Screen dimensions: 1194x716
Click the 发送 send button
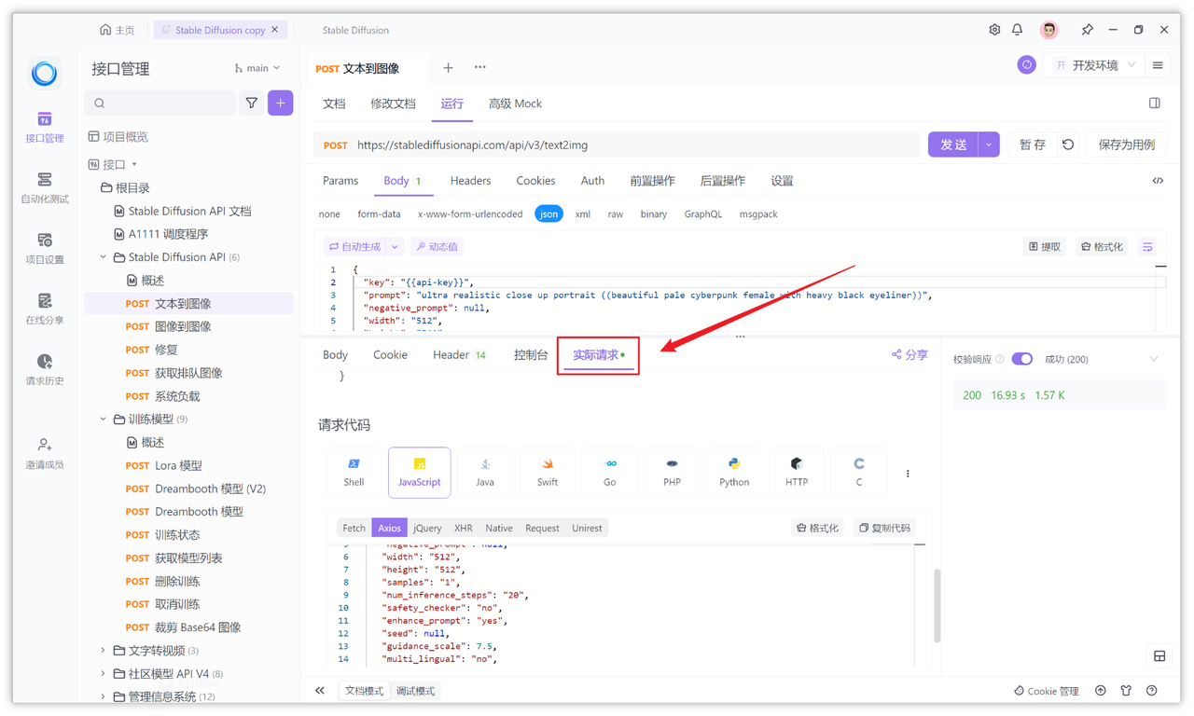[x=953, y=145]
